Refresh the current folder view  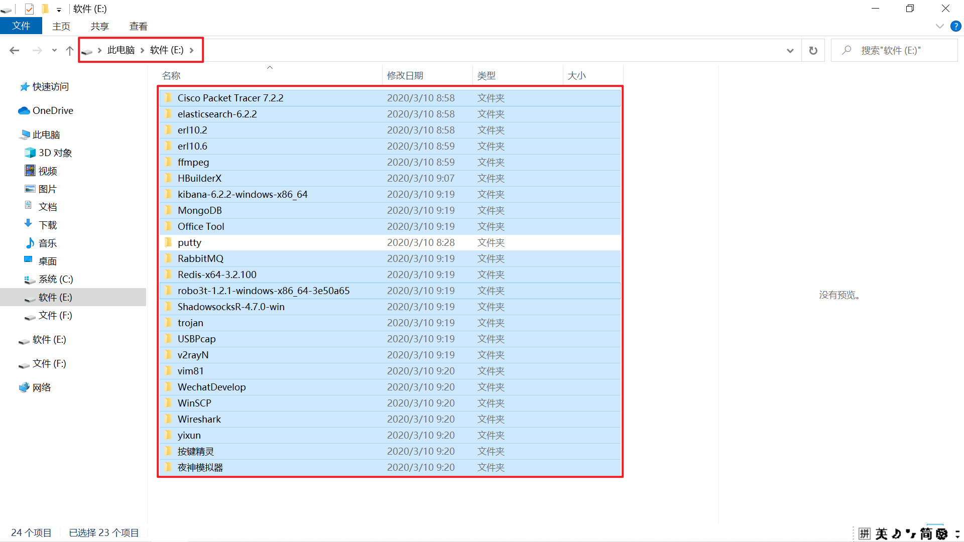click(x=813, y=50)
